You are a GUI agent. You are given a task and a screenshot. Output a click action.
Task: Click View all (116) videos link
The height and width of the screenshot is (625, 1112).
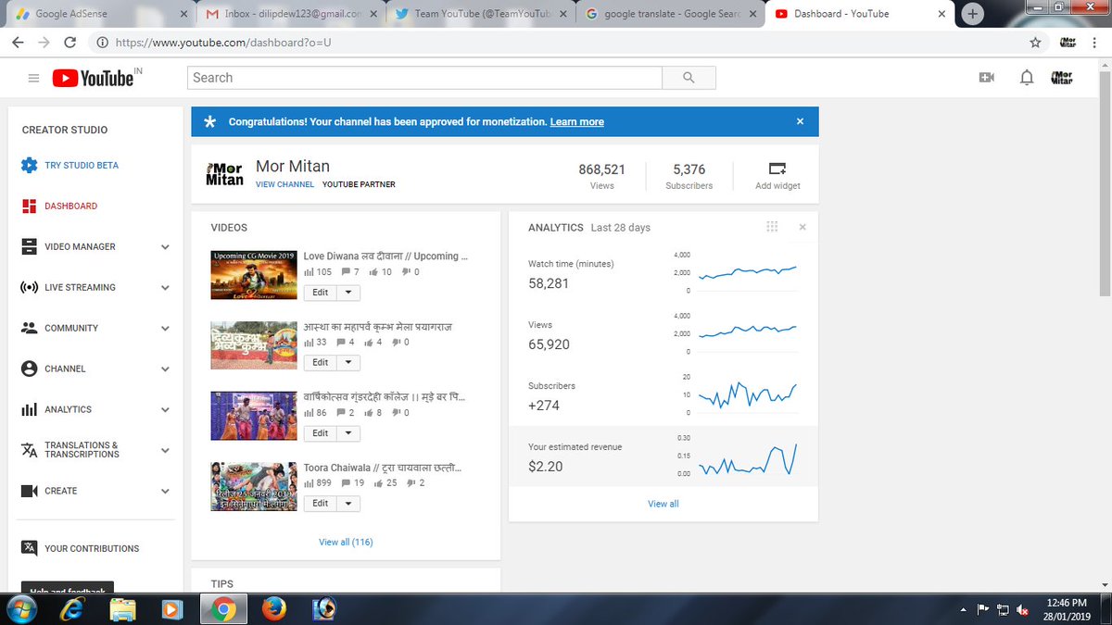coord(346,542)
